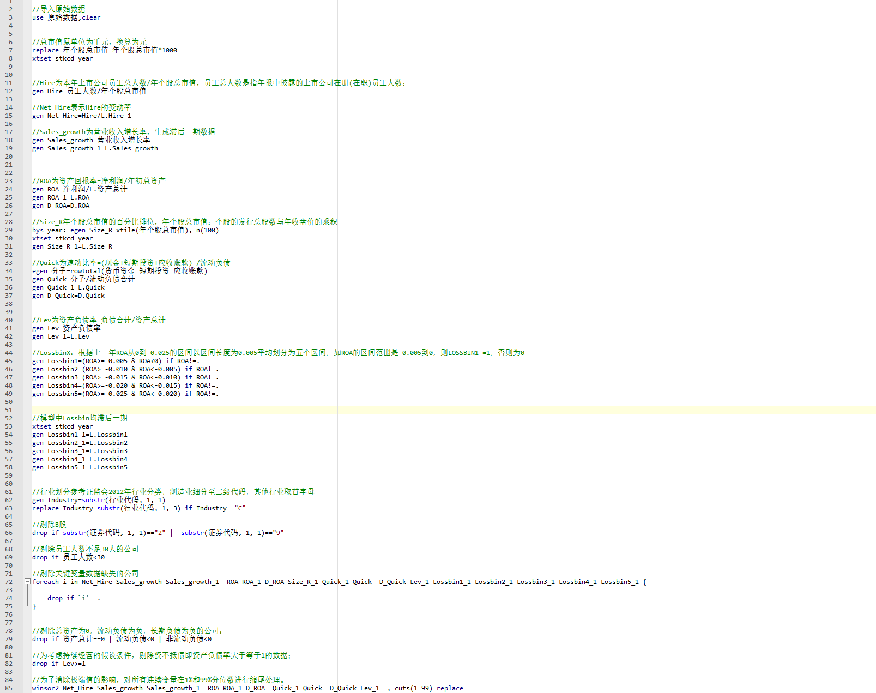
Task: Click the 'gen Lossbin5_1=L.Lossbin5' line
Action: (x=80, y=467)
